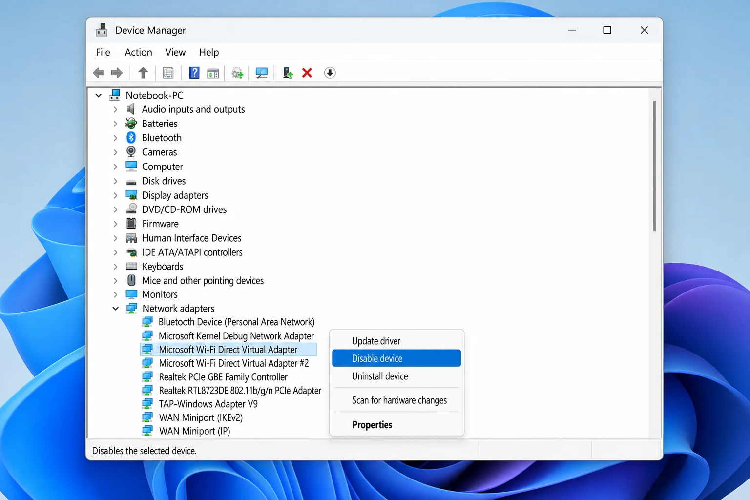Select the Keyboards category label

[163, 267]
